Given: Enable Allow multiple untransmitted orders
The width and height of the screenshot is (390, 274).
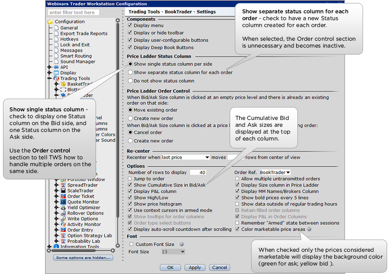Looking at the screenshot, I should (237, 179).
